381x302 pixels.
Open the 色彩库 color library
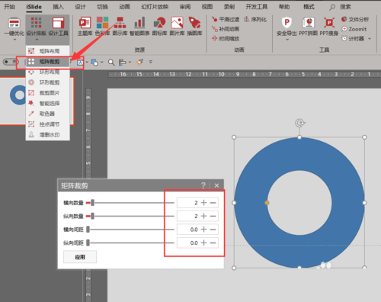pyautogui.click(x=102, y=26)
